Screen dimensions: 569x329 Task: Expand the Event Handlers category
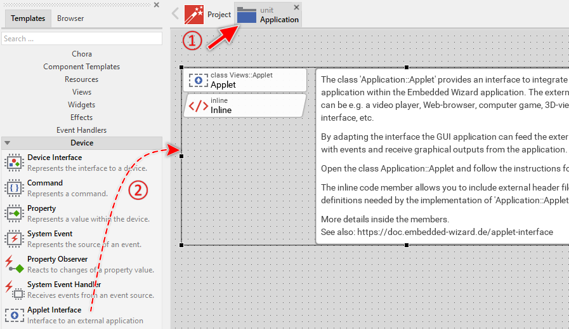coord(81,130)
